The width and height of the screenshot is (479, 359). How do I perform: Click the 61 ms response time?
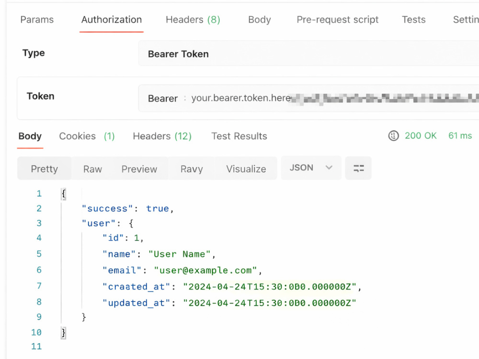coord(460,135)
